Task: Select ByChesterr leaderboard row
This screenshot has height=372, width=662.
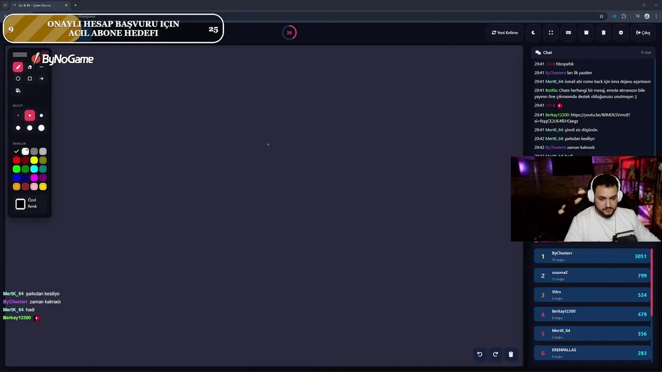Action: click(x=592, y=256)
